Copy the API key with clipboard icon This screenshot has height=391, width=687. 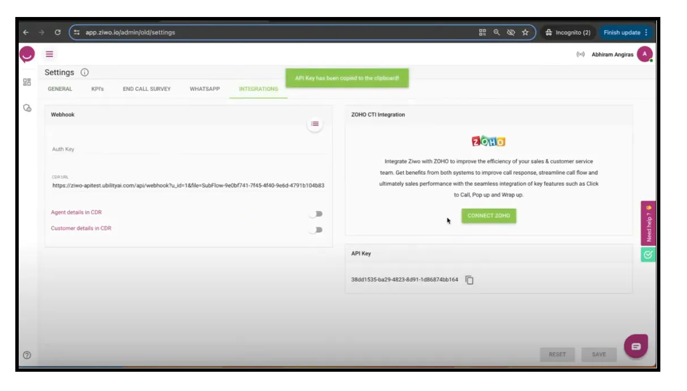tap(469, 280)
